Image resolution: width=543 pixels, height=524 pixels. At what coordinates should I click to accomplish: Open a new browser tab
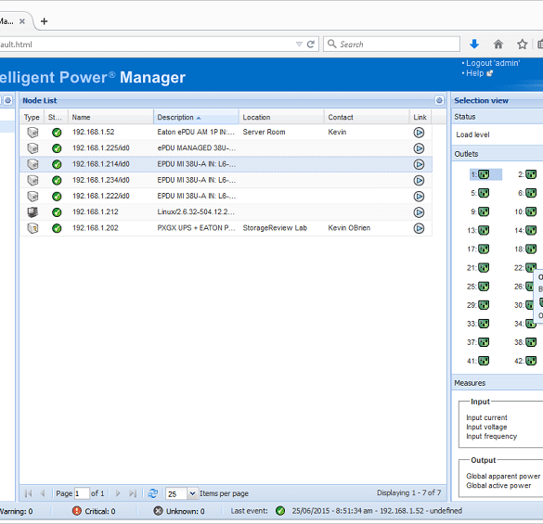[x=44, y=21]
